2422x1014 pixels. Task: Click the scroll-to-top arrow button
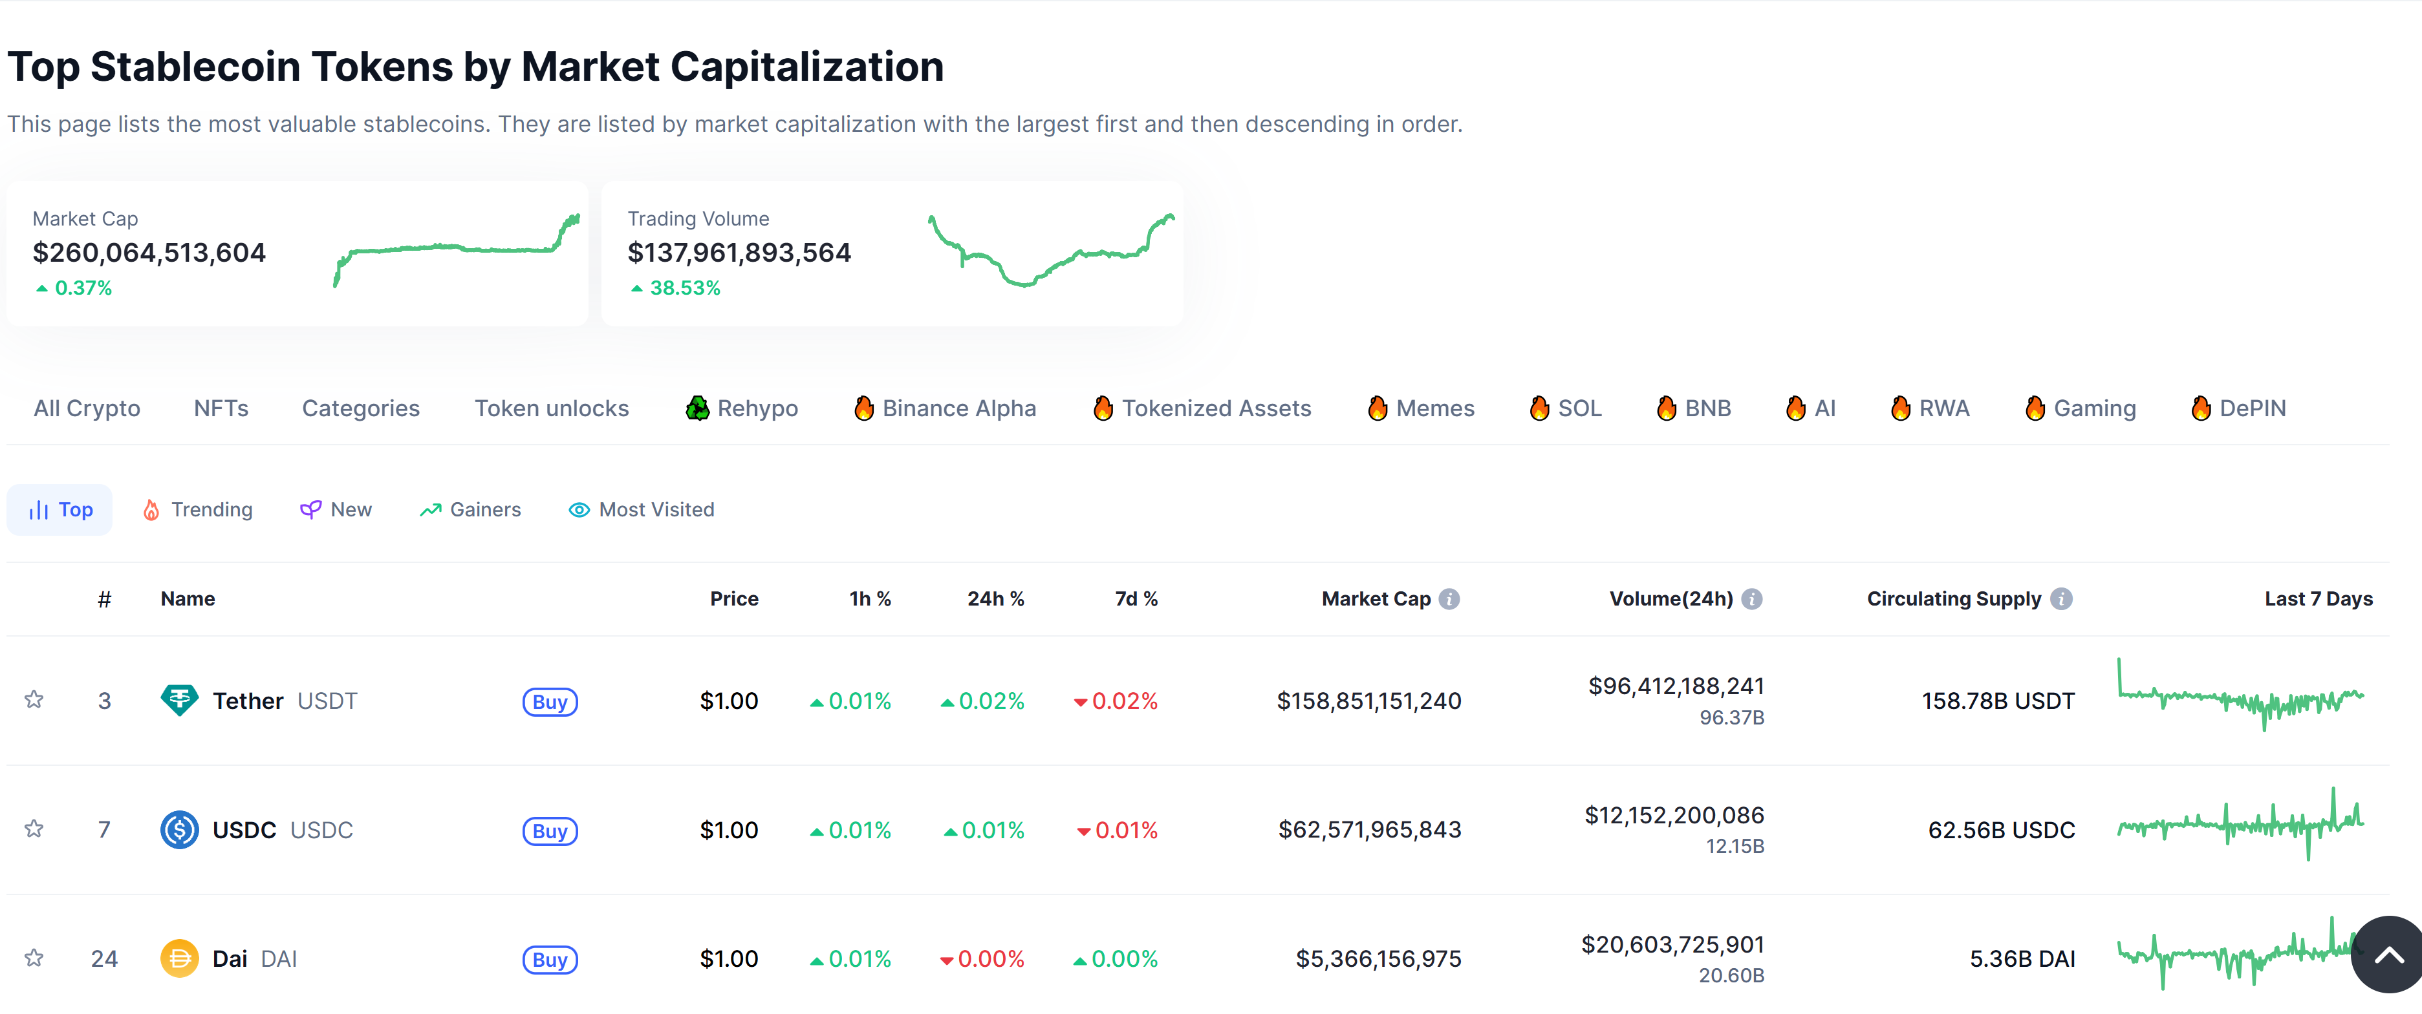pyautogui.click(x=2388, y=955)
